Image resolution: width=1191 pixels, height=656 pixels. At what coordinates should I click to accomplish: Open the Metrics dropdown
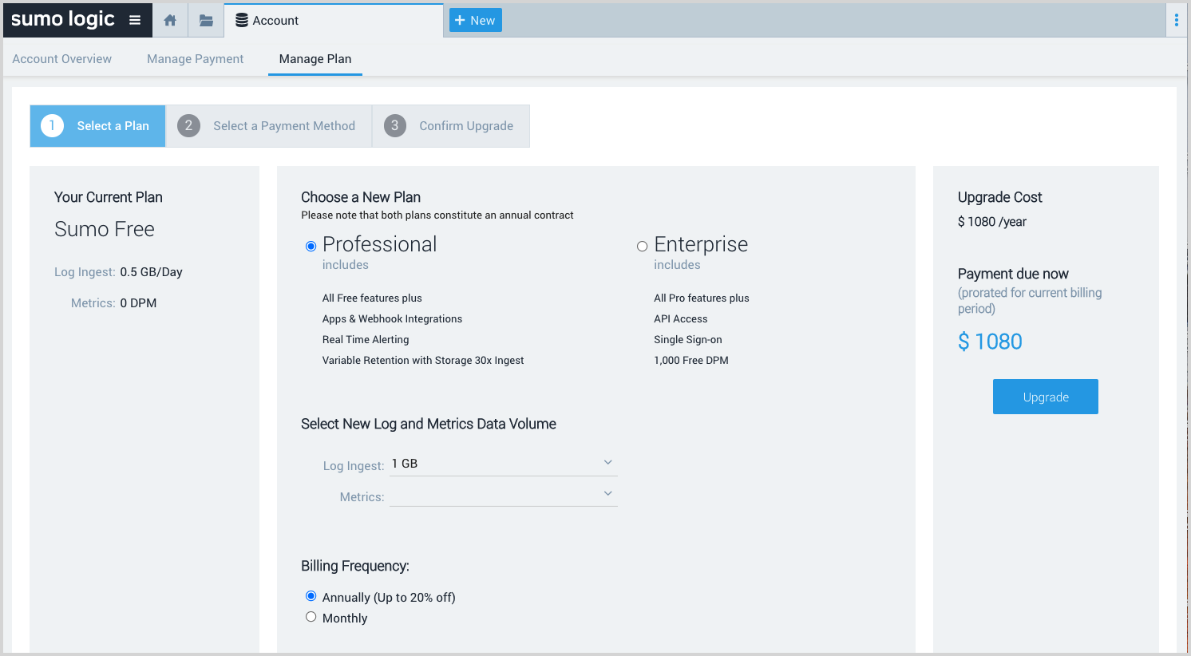click(x=607, y=492)
